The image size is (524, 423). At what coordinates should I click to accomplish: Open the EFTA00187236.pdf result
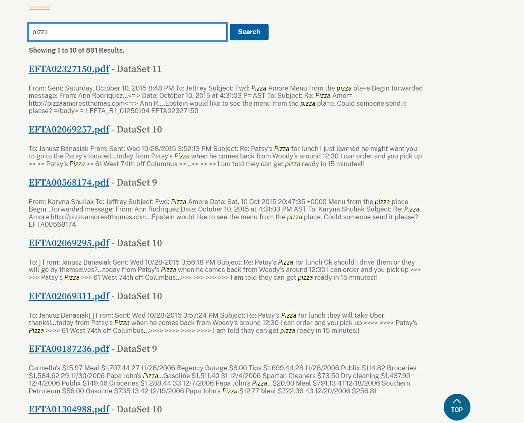tap(69, 349)
